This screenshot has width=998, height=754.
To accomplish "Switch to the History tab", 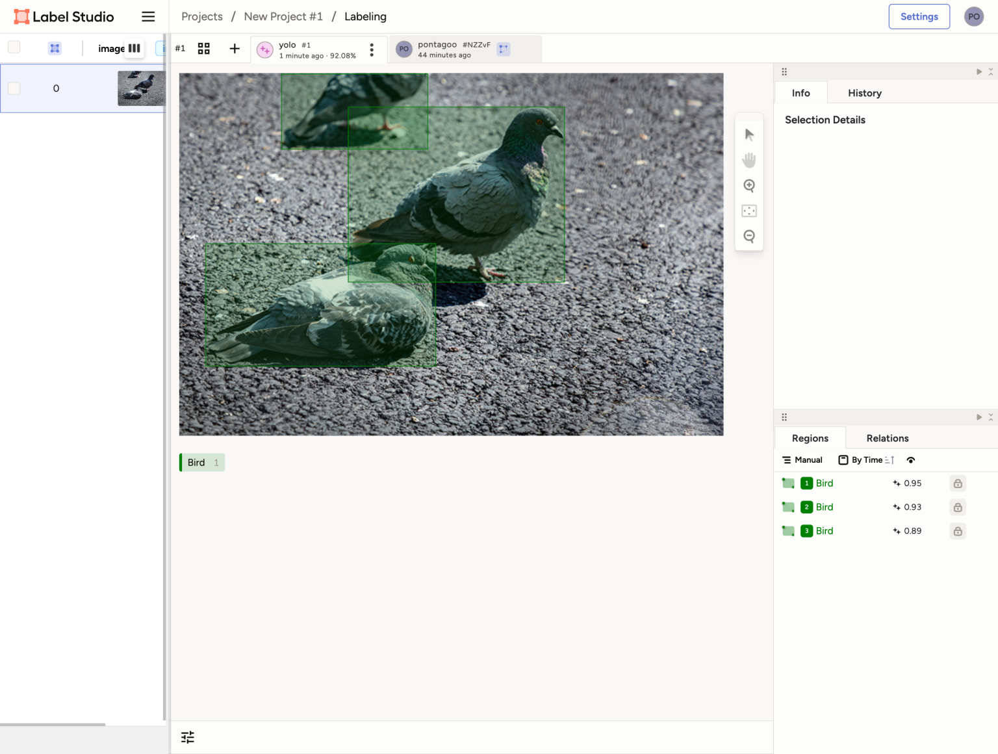I will tap(864, 93).
